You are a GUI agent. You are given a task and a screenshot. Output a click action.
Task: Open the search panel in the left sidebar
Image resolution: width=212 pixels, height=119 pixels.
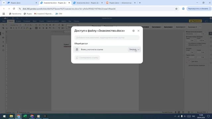pos(3,33)
